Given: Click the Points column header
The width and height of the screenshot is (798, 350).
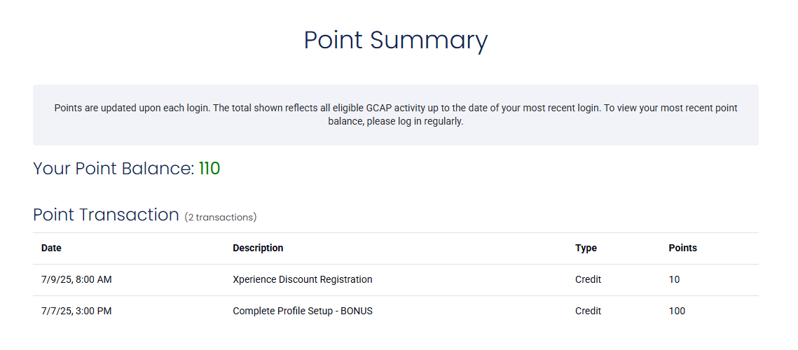Looking at the screenshot, I should tap(682, 248).
